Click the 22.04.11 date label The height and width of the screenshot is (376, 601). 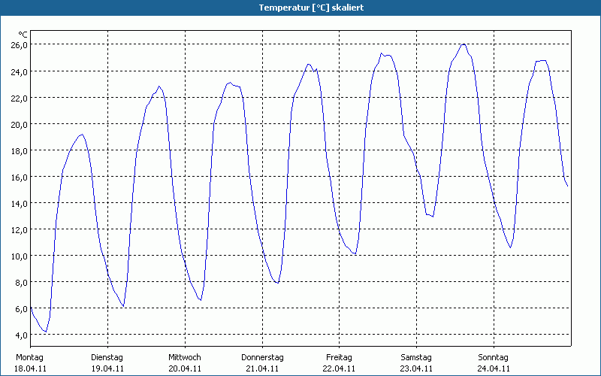tap(339, 369)
